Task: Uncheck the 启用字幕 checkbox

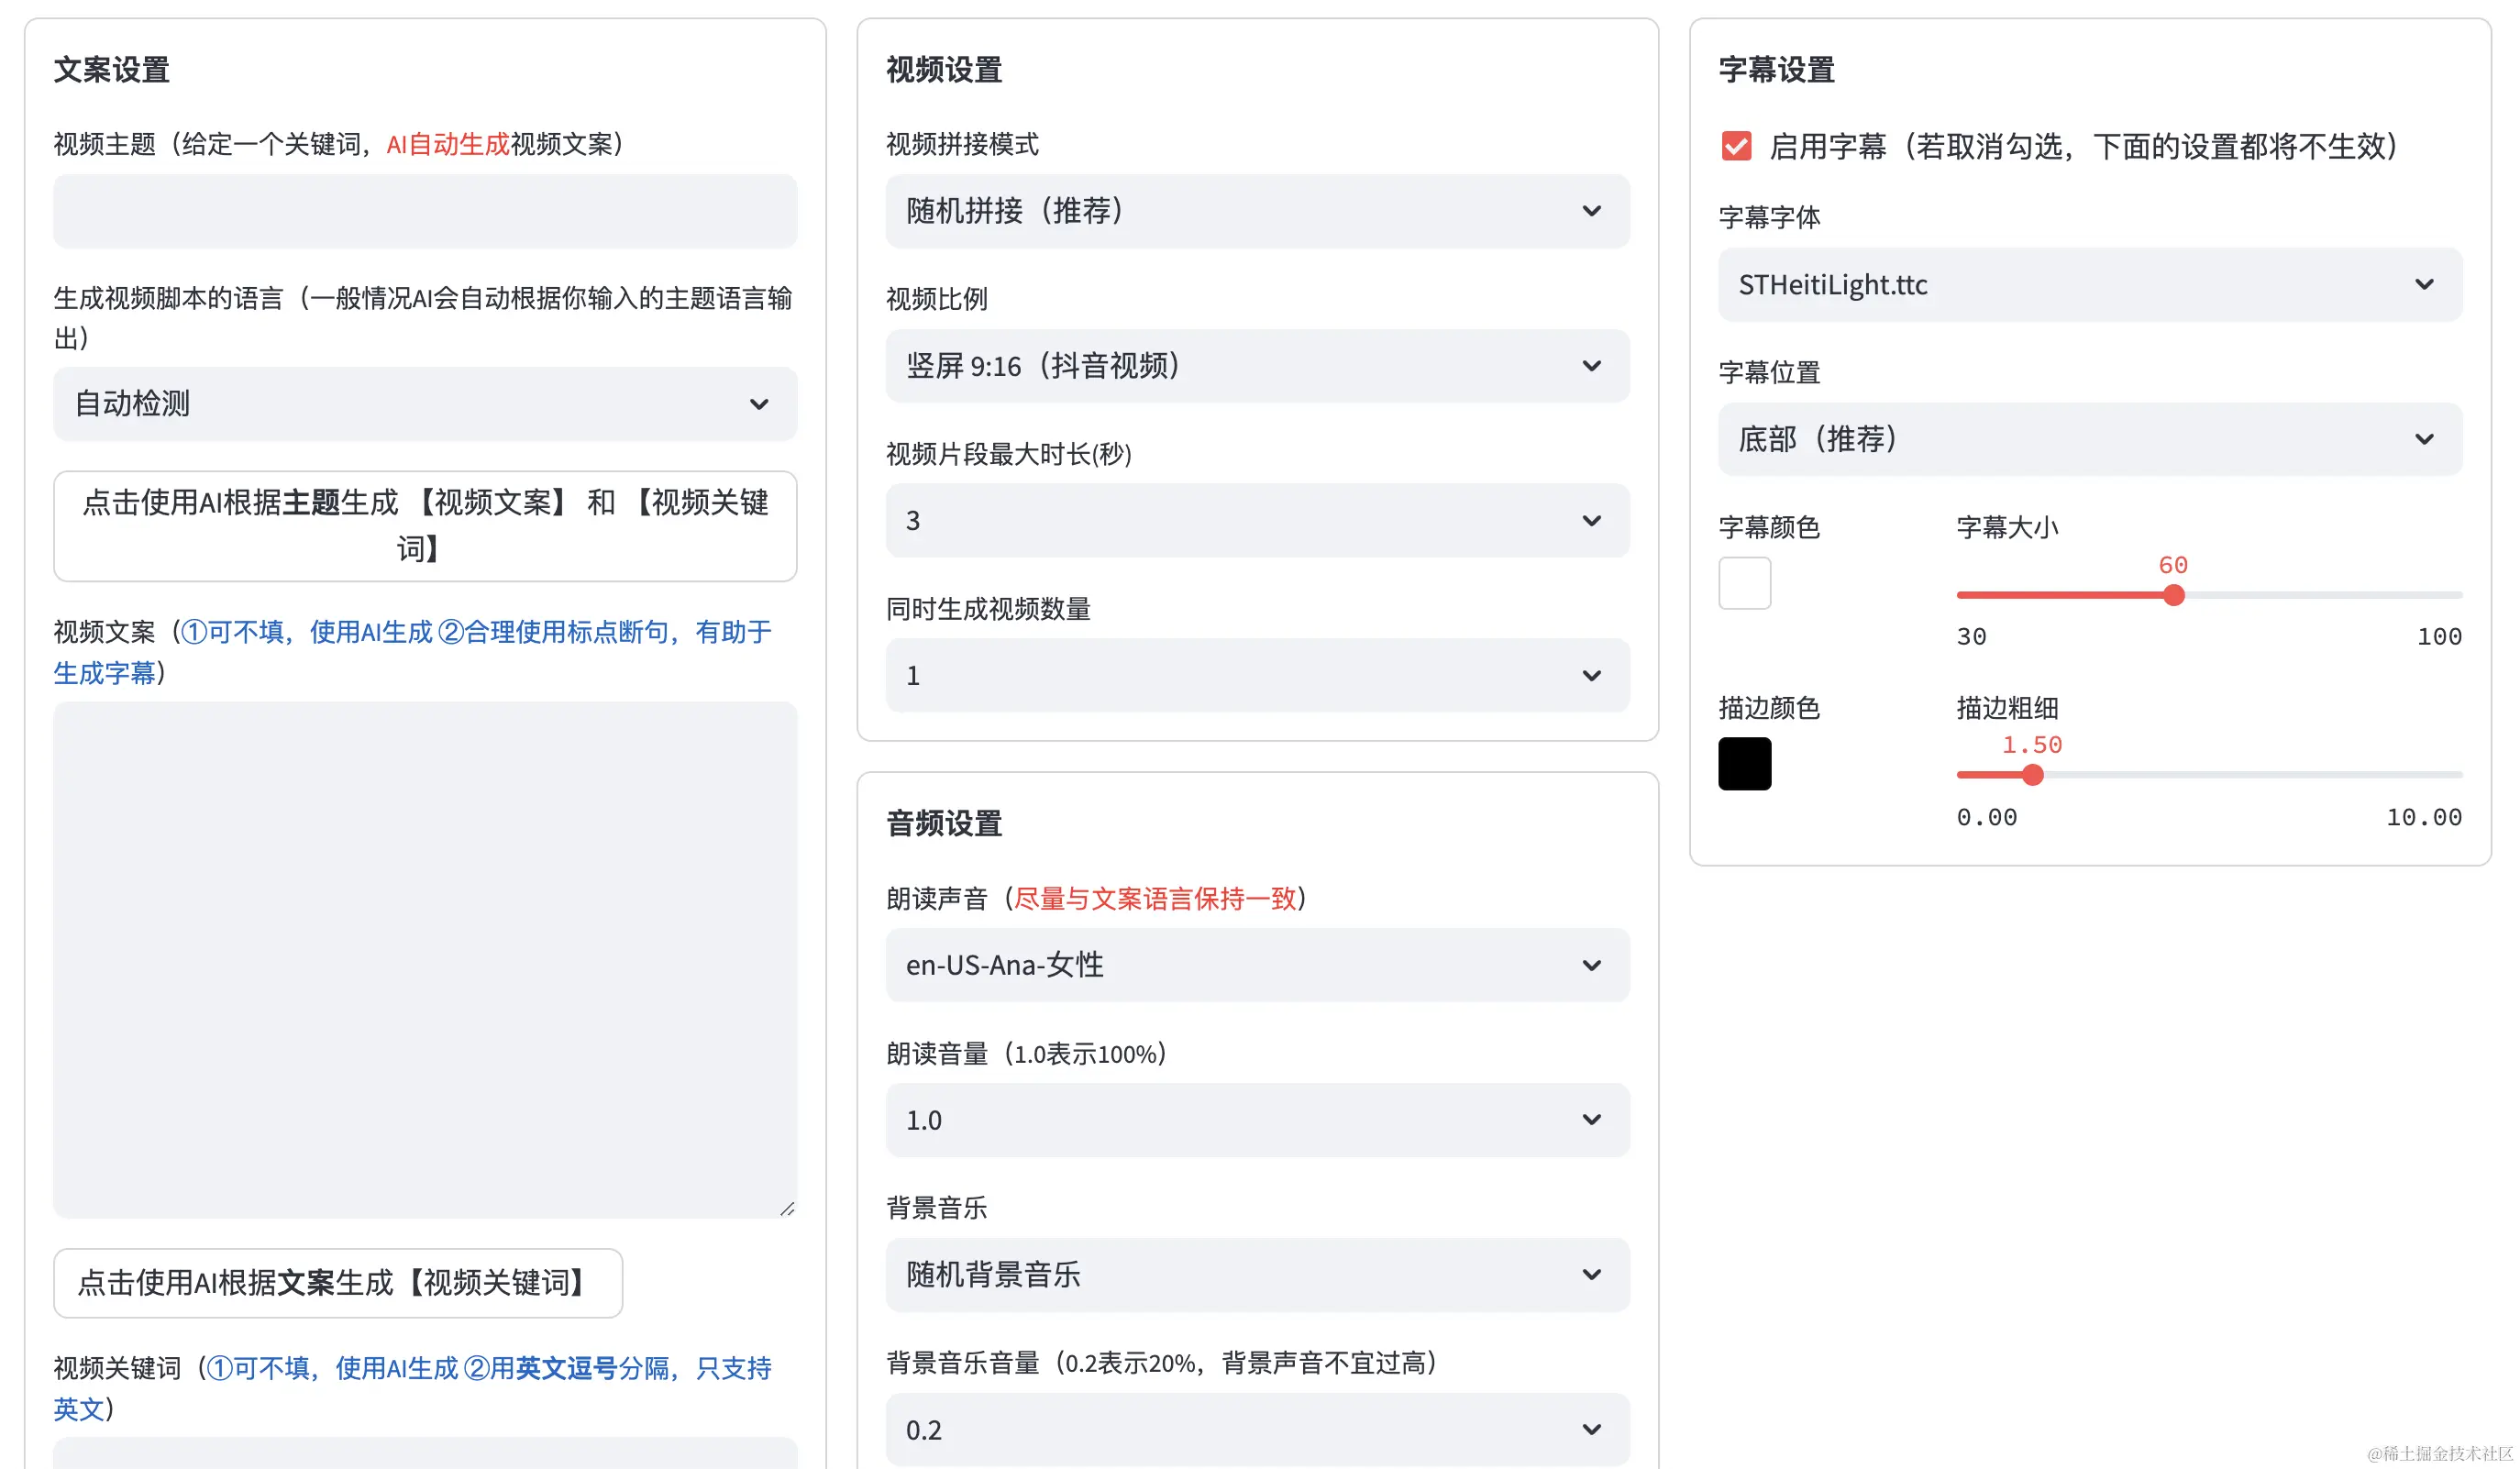Action: 1736,146
